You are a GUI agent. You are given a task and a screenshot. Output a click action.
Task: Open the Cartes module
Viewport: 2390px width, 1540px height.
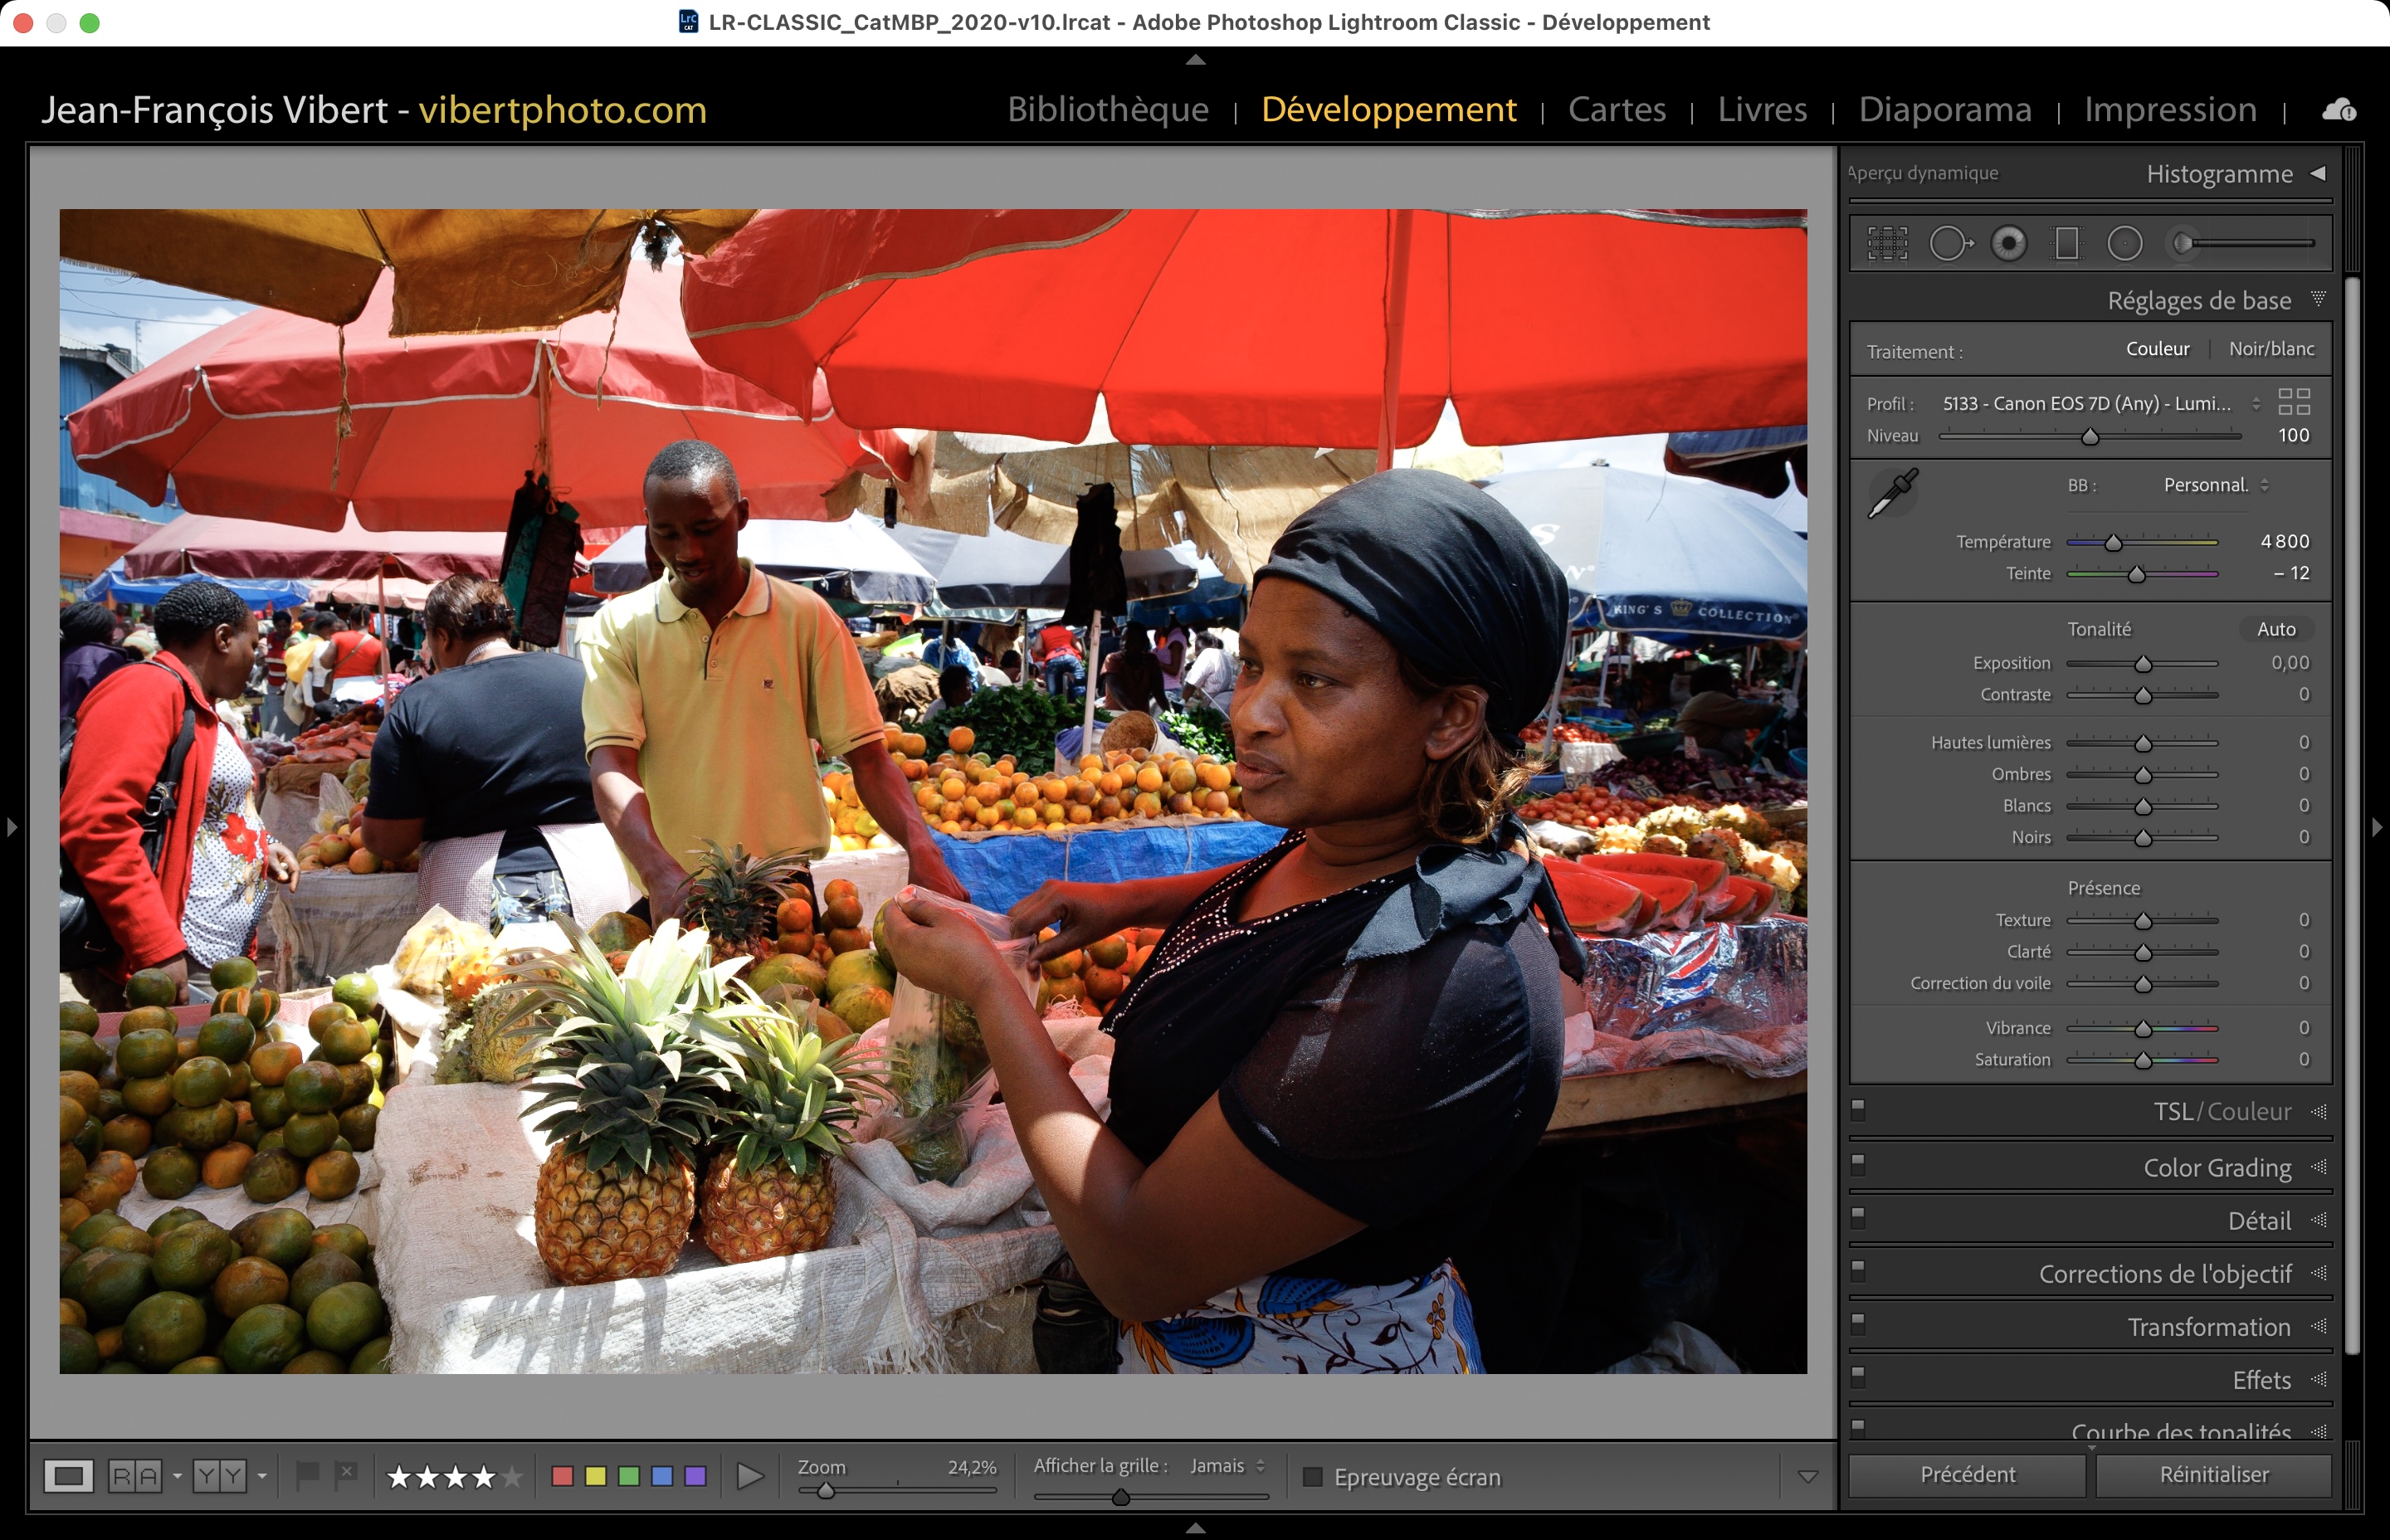pos(1616,109)
